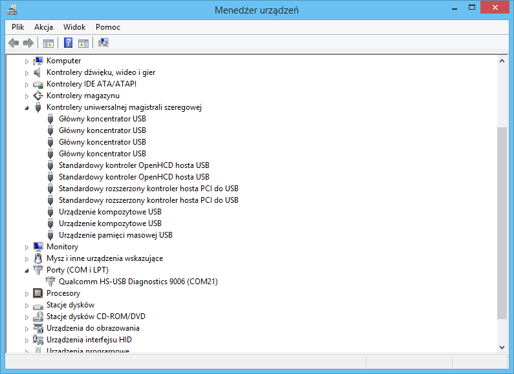Click the blue Help toolbar icon
Viewport: 514px width, 374px height.
(x=68, y=43)
